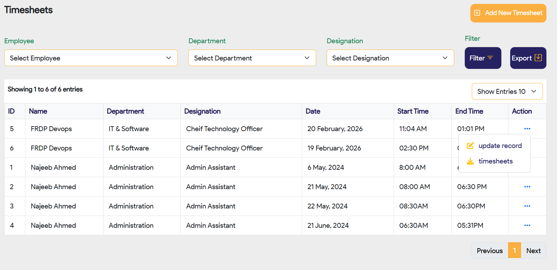Screen dimensions: 557x270
Task: Click the download icon beside timesheets
Action: pyautogui.click(x=470, y=161)
